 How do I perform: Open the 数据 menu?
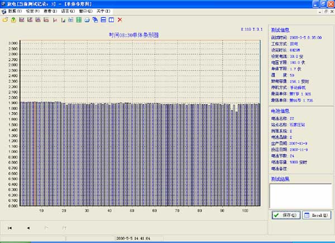point(15,11)
